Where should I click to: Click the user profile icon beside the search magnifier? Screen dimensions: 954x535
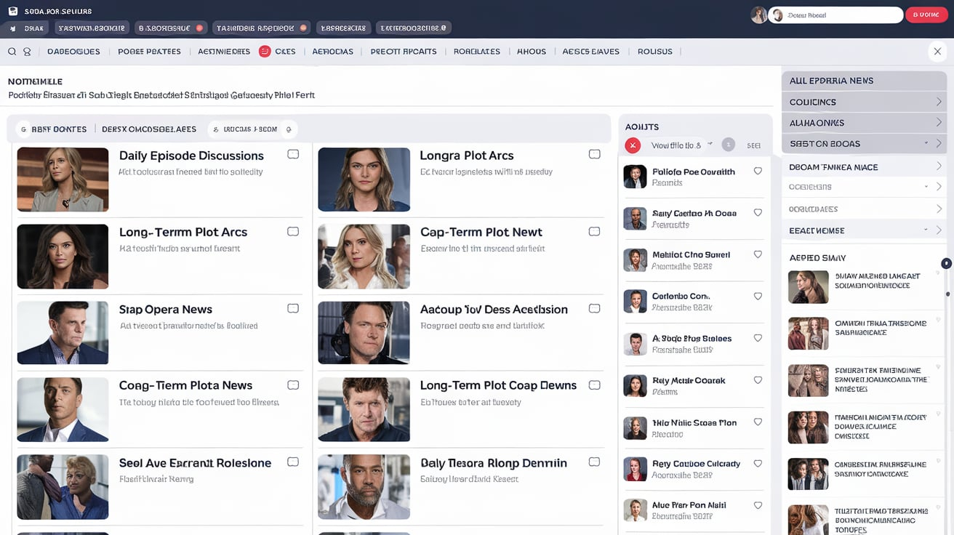tap(27, 52)
